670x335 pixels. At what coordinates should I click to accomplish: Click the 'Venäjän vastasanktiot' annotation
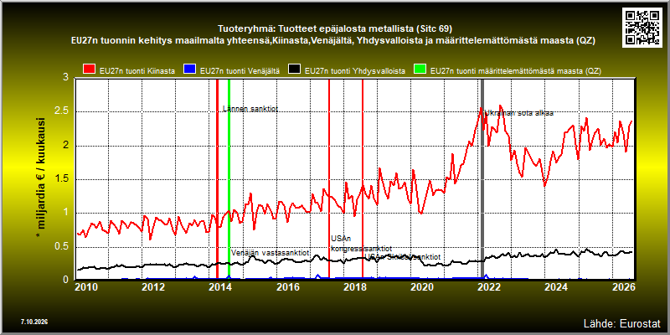click(x=270, y=253)
